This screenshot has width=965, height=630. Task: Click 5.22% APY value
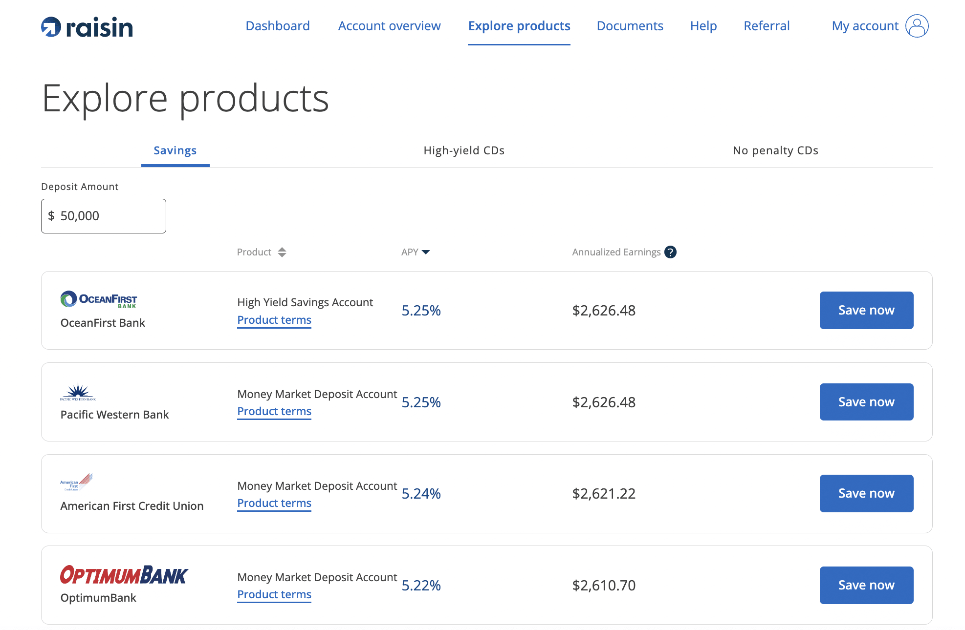coord(421,585)
